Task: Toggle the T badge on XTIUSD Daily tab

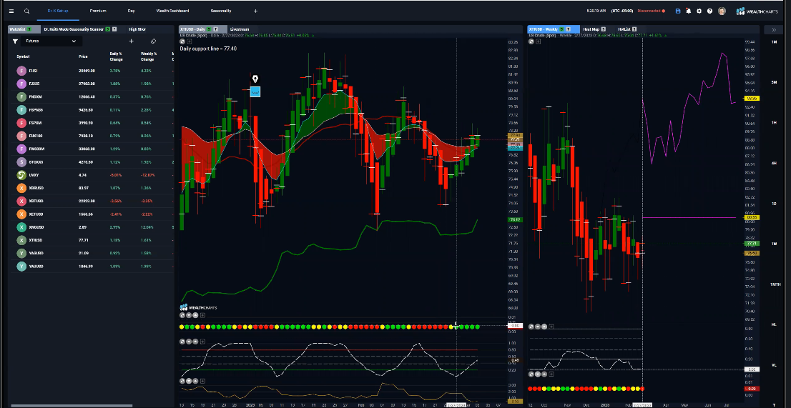Action: coord(215,29)
